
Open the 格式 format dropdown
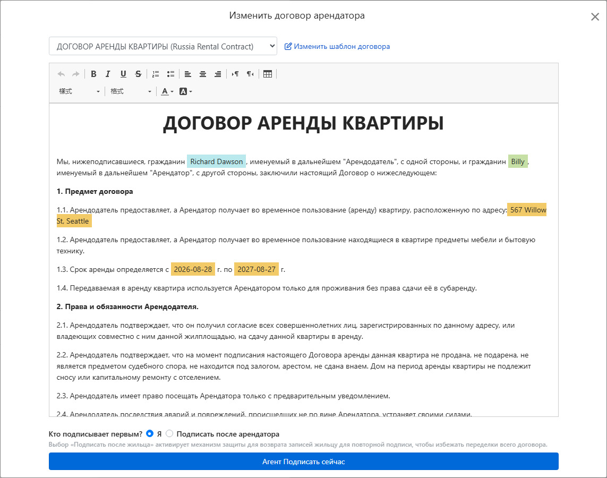(131, 91)
